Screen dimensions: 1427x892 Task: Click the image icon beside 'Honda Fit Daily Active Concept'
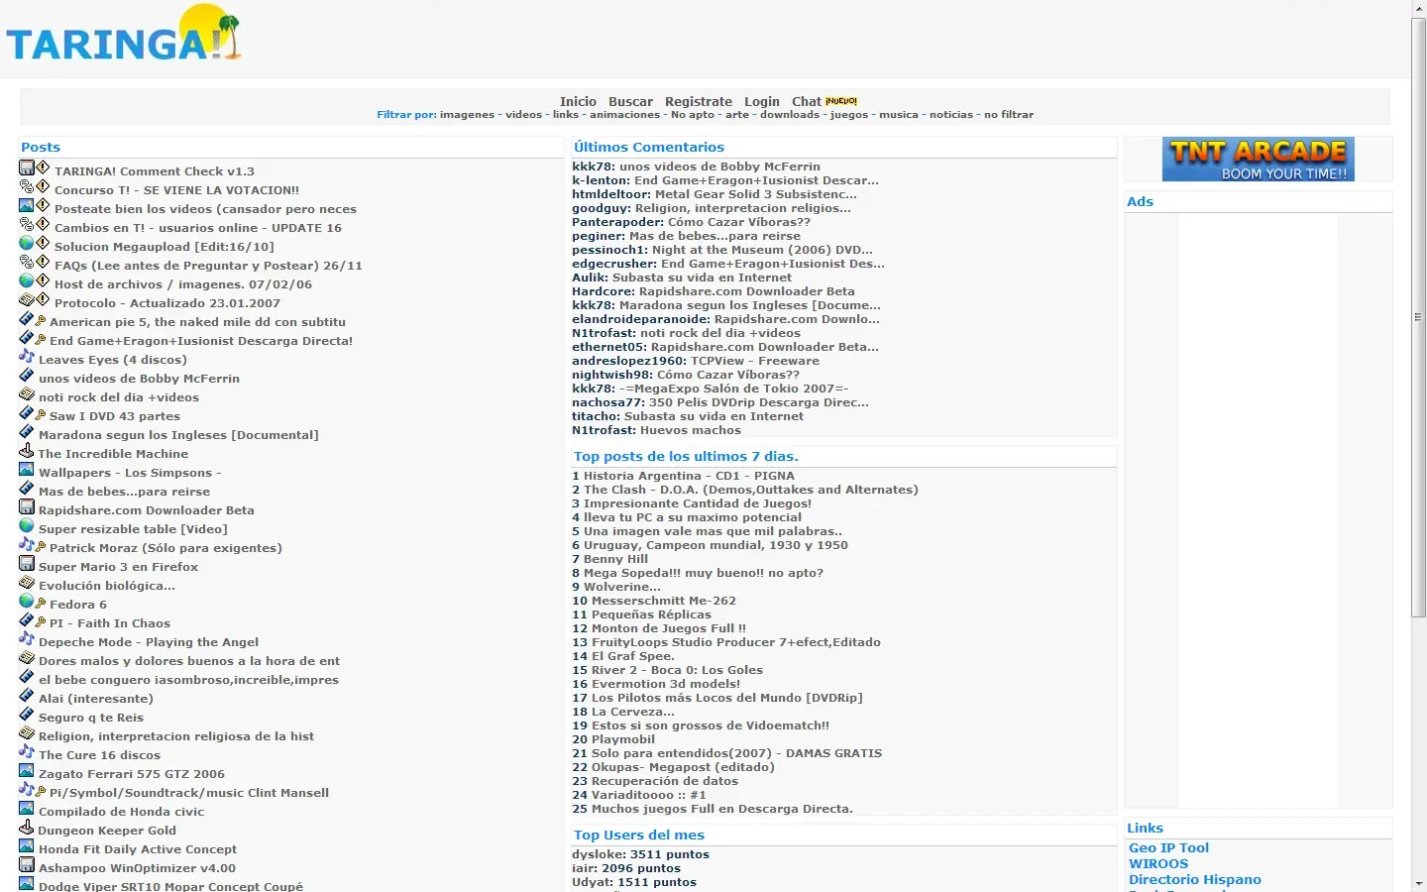[27, 845]
